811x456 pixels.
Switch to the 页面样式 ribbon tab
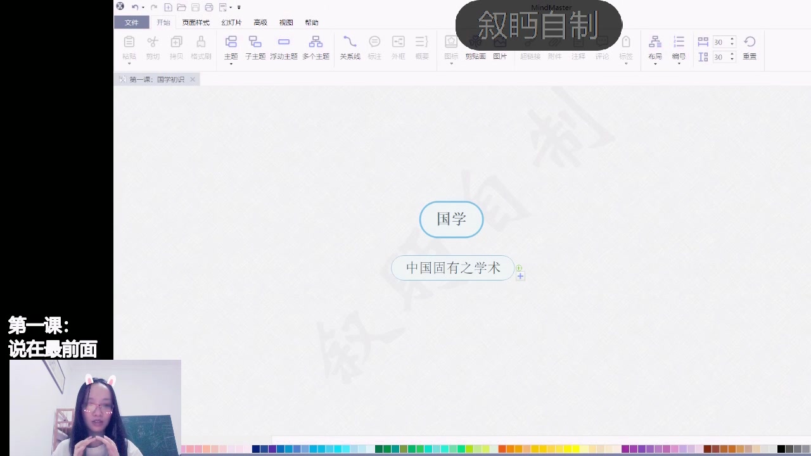196,22
